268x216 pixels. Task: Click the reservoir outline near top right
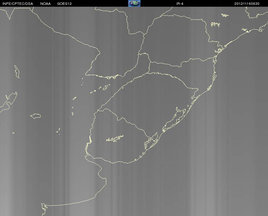[215, 24]
